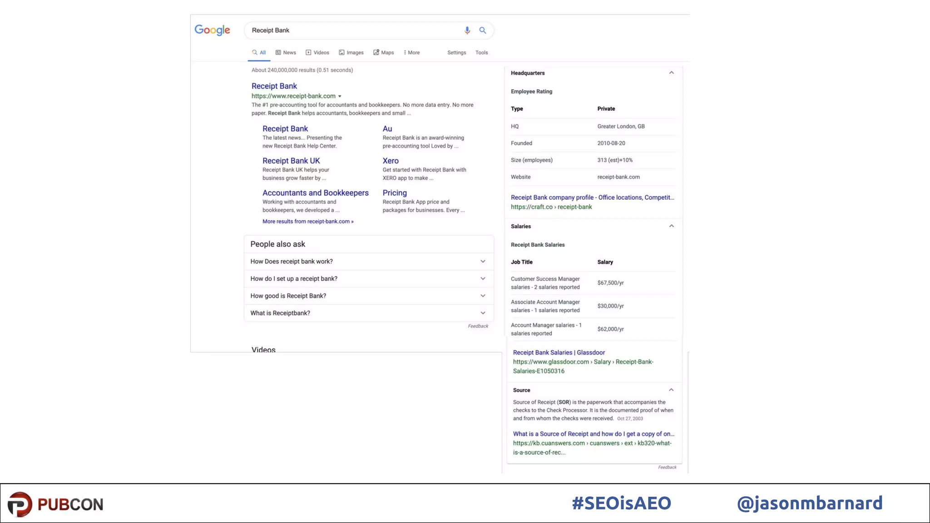Screen dimensions: 930x523
Task: Collapse the Salaries section chevron
Action: coord(671,226)
